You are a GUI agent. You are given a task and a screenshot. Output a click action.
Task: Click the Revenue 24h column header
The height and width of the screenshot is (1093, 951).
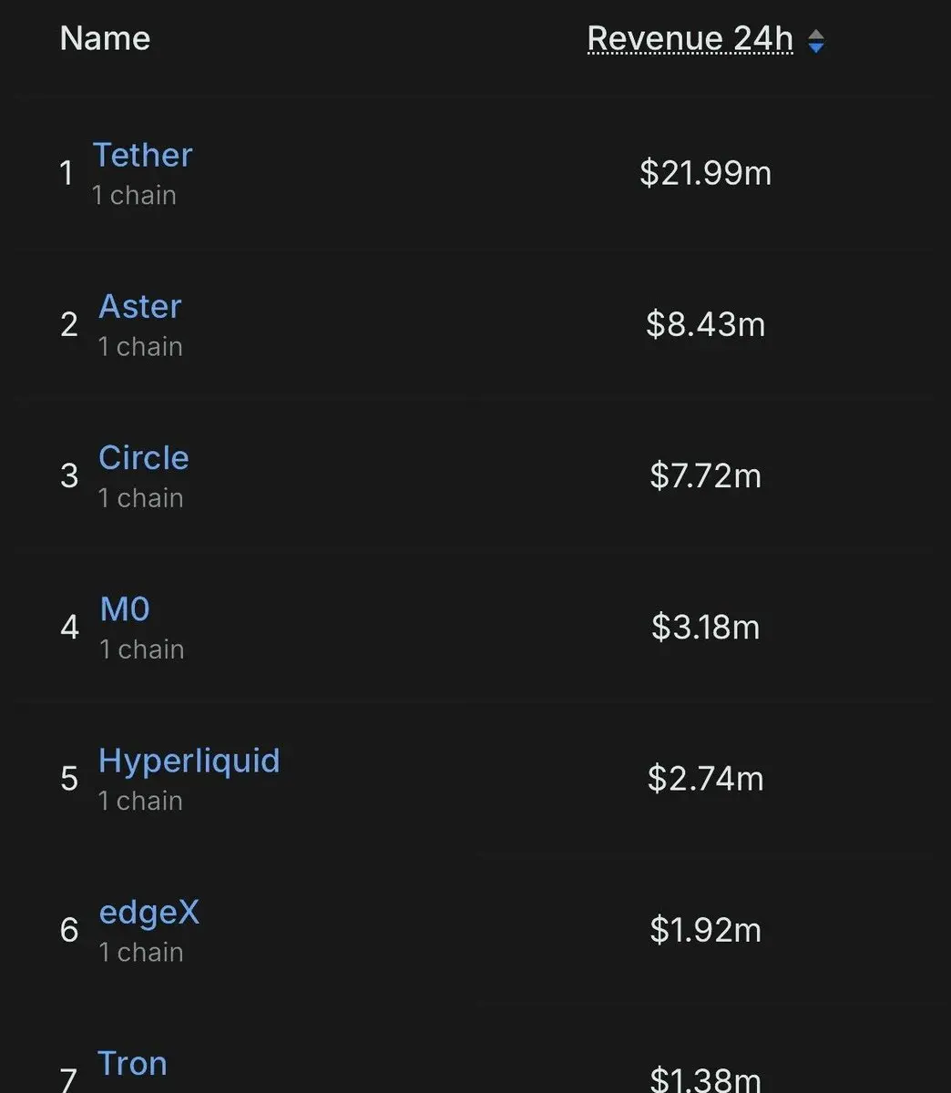tap(690, 38)
